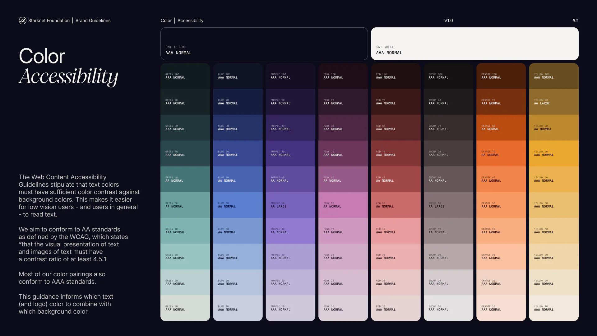
Task: Choose the Red 60 swatch
Action: click(x=396, y=179)
